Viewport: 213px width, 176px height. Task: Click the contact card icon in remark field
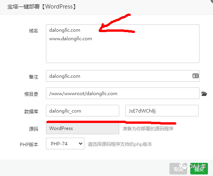[196, 76]
